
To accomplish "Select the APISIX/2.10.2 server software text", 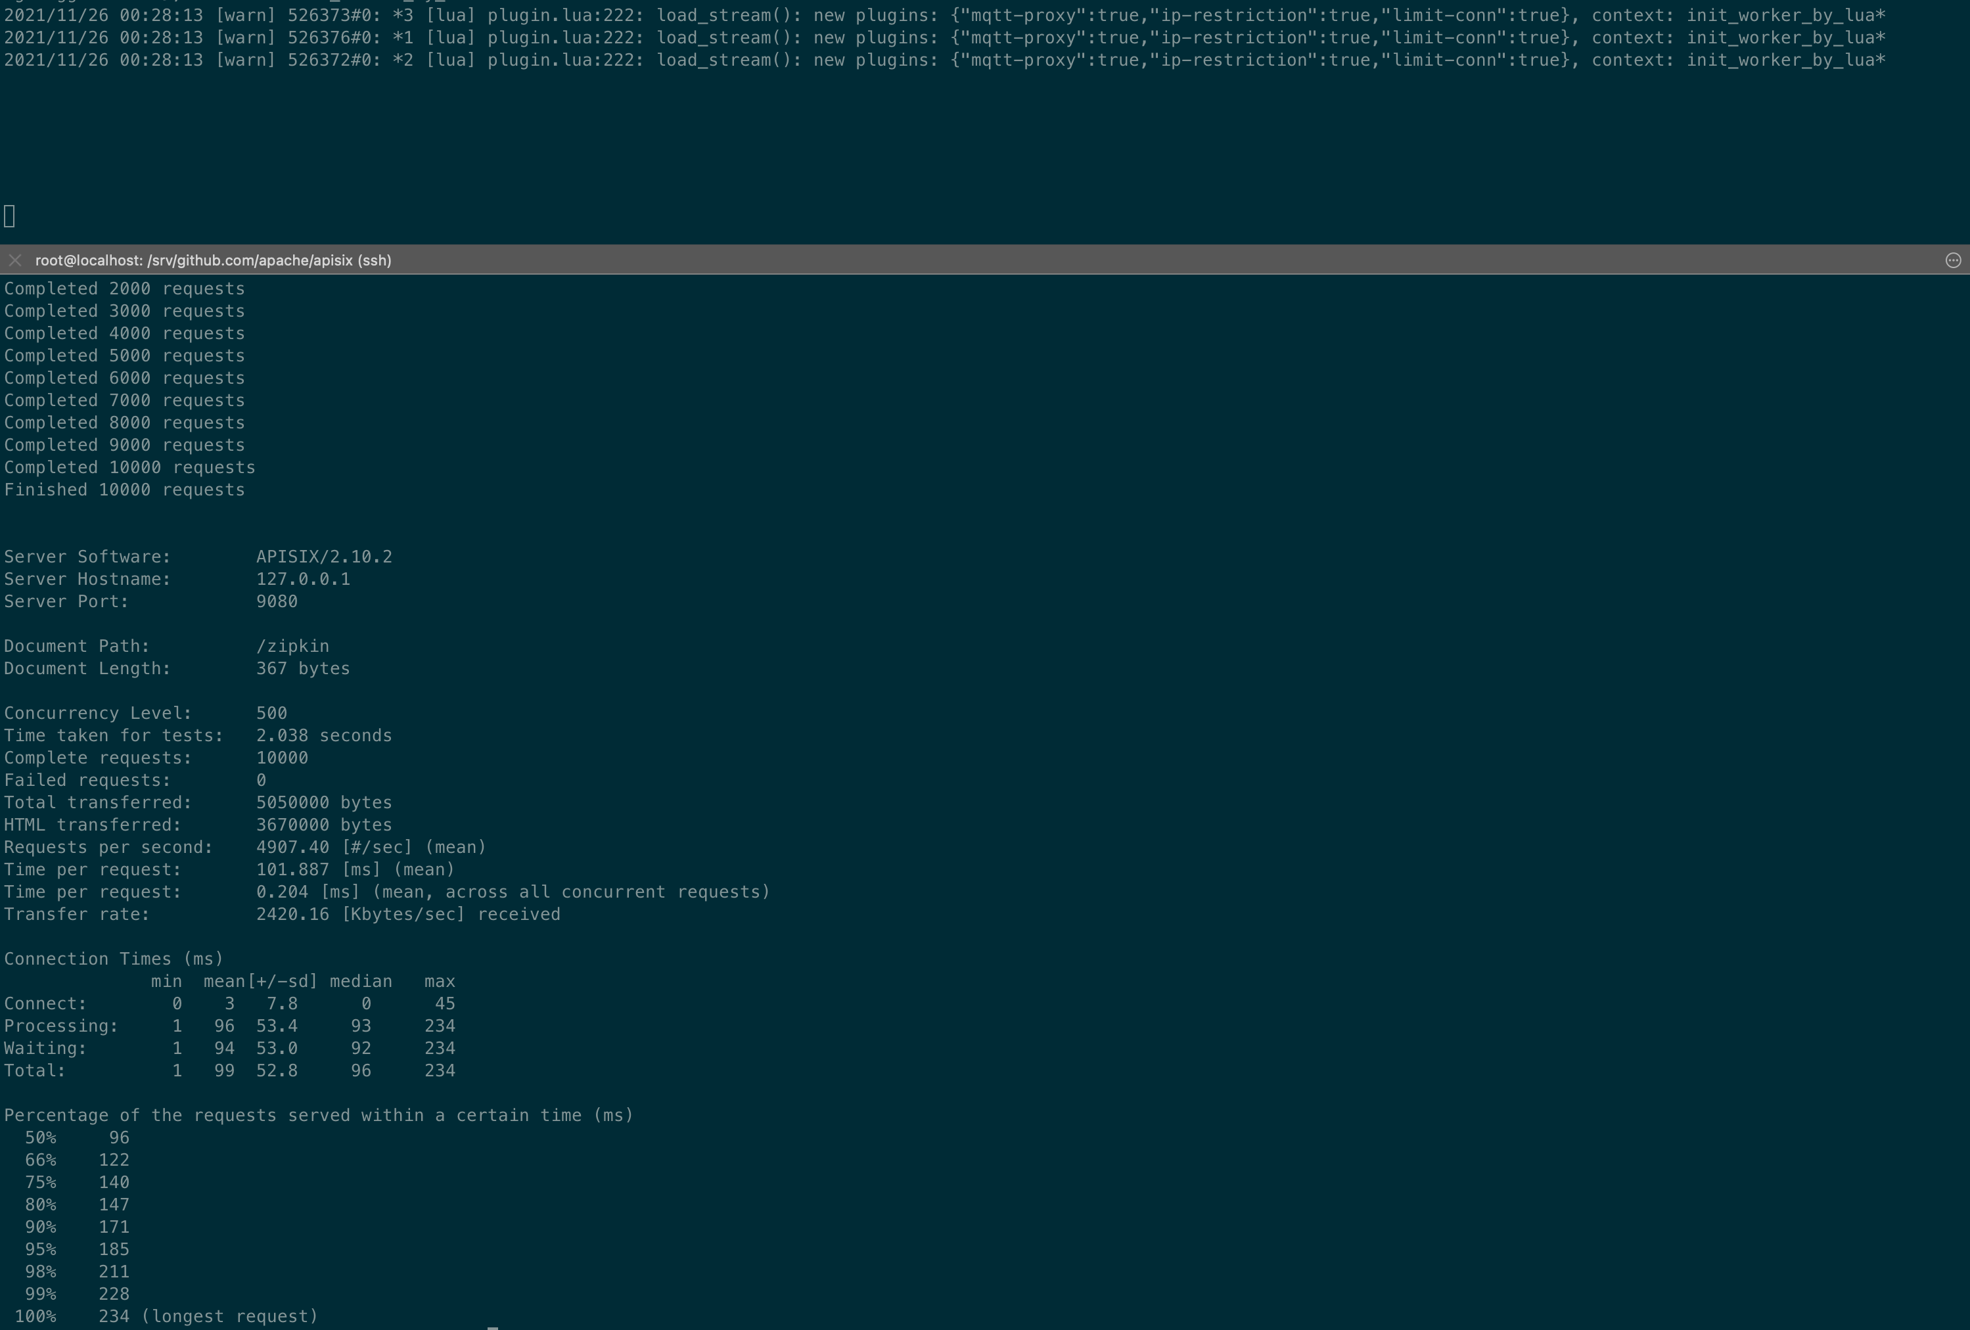I will coord(325,556).
